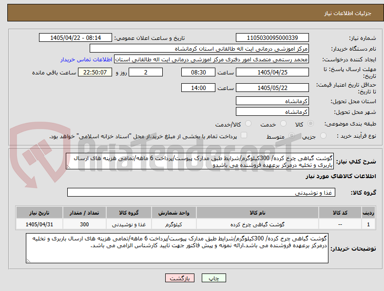Click the توضیحات خریدار label
The width and height of the screenshot is (384, 291).
coord(353,249)
